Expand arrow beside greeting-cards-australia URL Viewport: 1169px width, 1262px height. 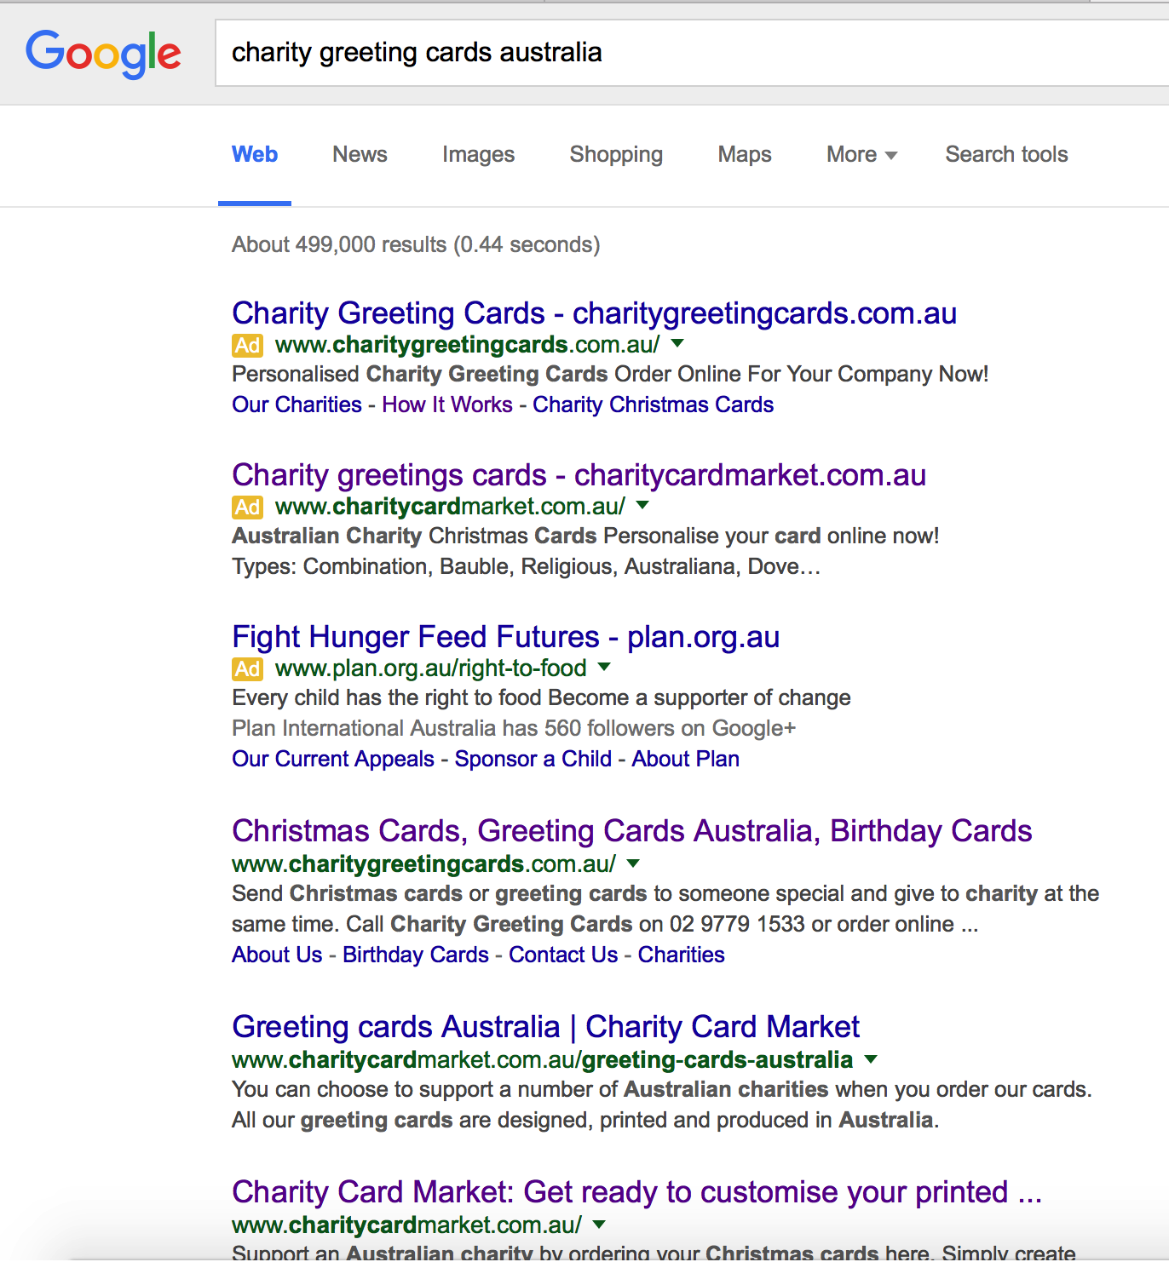871,1059
